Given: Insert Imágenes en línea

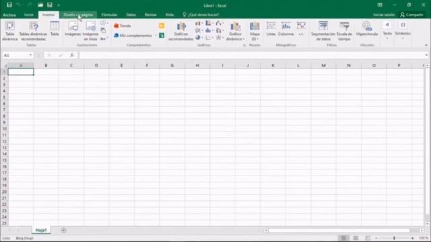Looking at the screenshot, I should coord(90,31).
